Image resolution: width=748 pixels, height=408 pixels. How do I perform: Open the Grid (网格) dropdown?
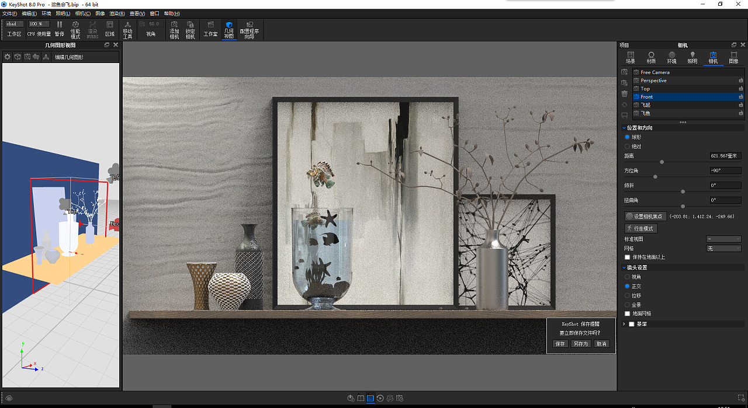(723, 249)
